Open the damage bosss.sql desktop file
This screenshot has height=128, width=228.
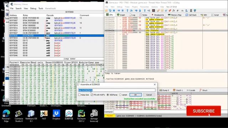(x=94, y=116)
